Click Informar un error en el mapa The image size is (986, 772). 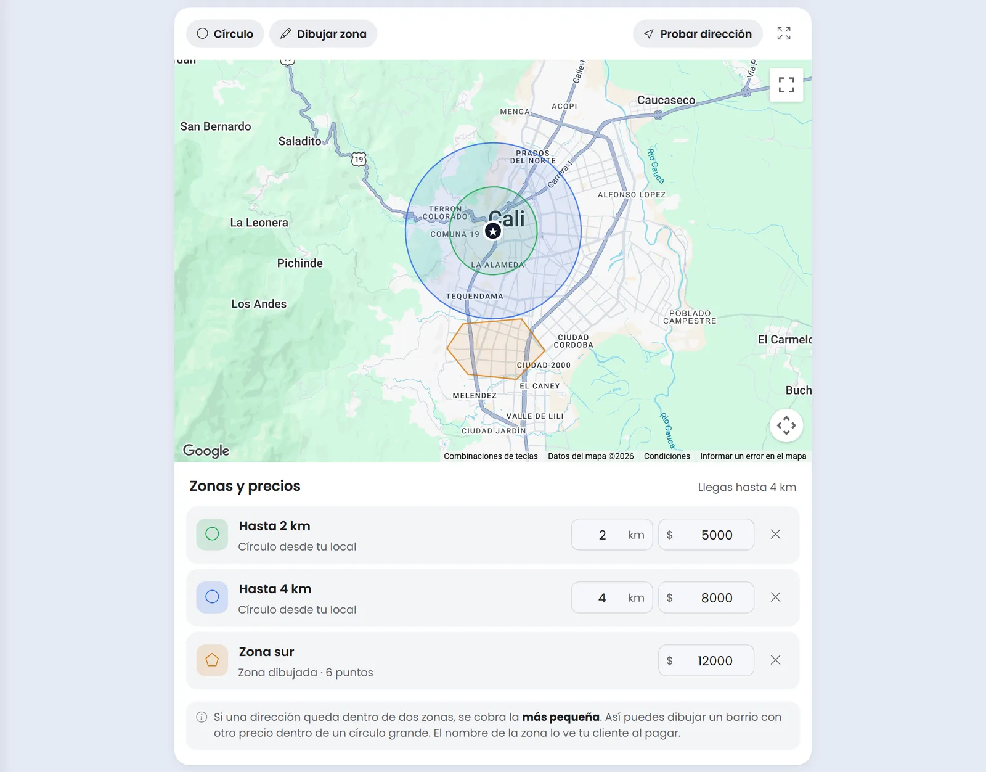[x=753, y=456]
